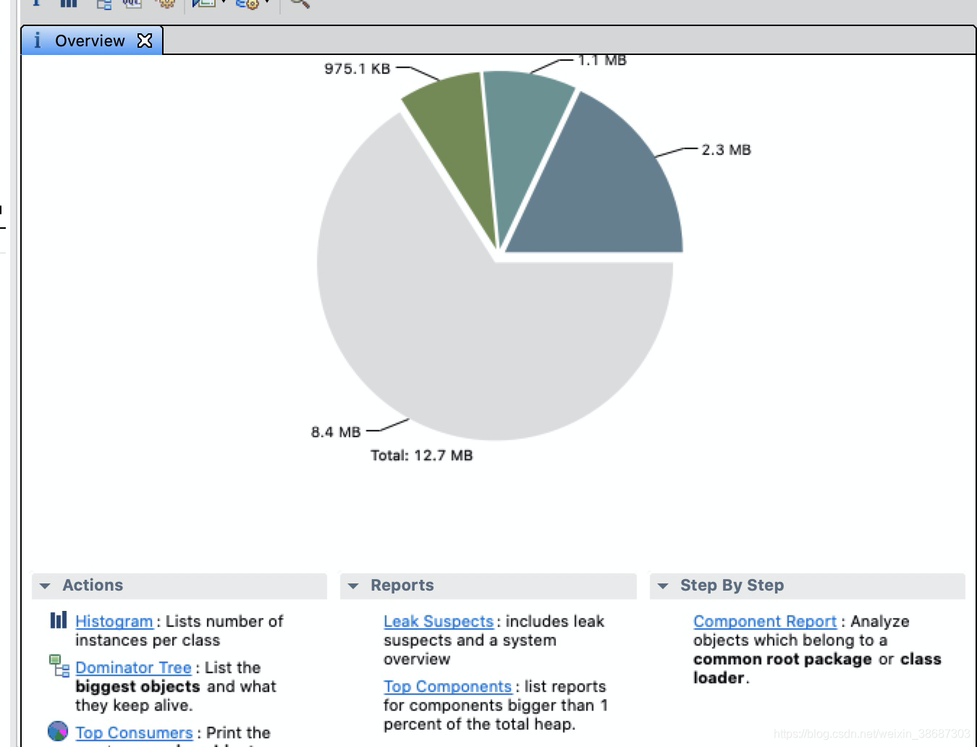Click 'list reports for components bigger' description

click(496, 705)
